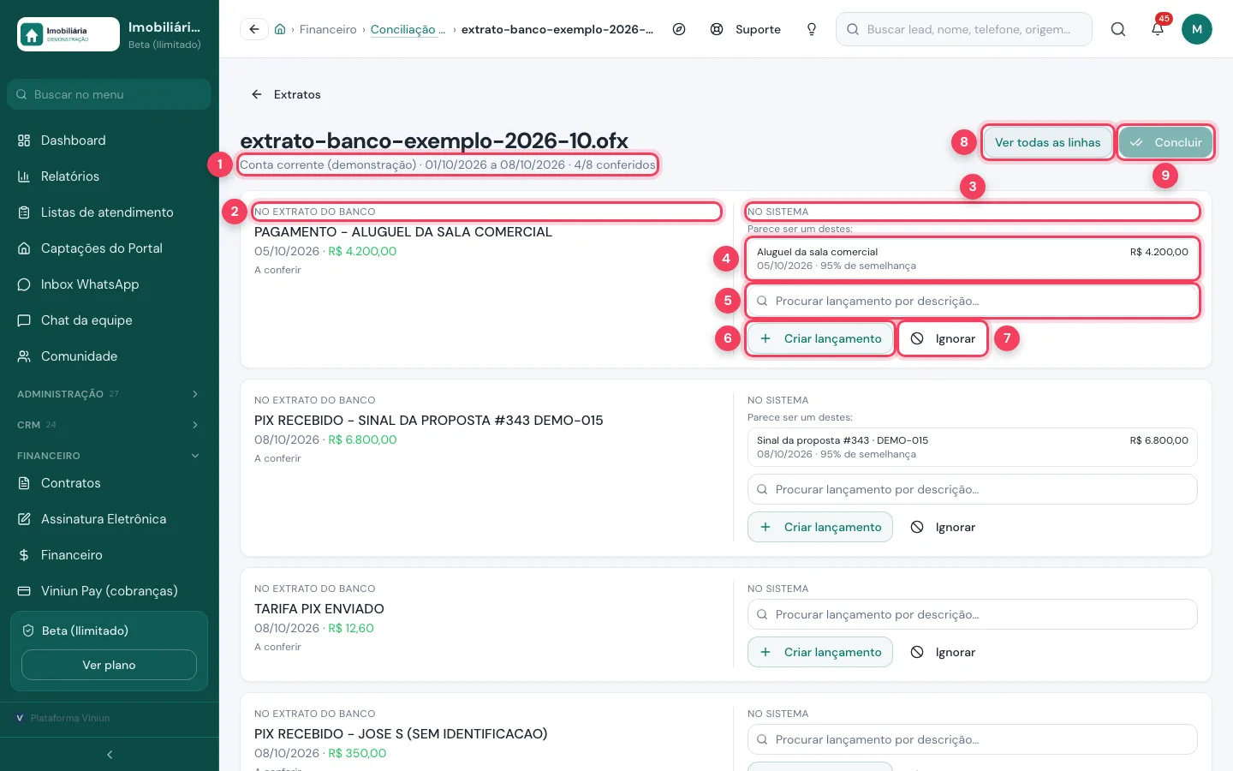Open Dashboard in the sidebar
The image size is (1233, 771).
(x=109, y=140)
